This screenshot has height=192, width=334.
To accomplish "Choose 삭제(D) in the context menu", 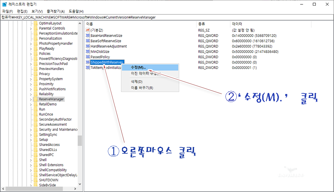I will click(150, 82).
